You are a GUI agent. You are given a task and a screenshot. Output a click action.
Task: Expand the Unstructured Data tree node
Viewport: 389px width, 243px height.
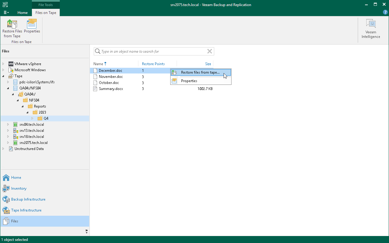tap(3, 148)
